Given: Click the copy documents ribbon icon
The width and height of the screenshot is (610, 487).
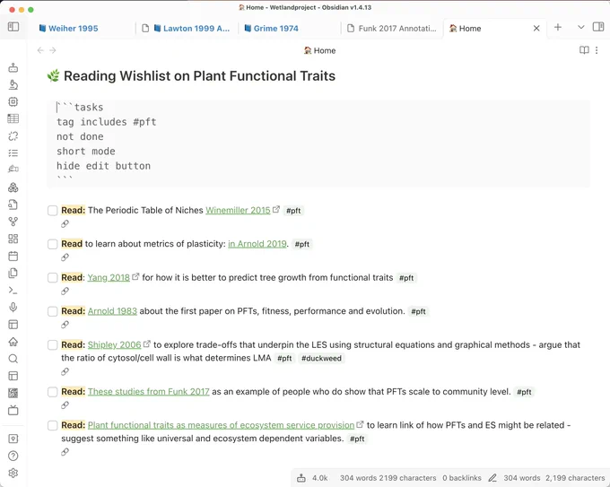Looking at the screenshot, I should [x=13, y=273].
